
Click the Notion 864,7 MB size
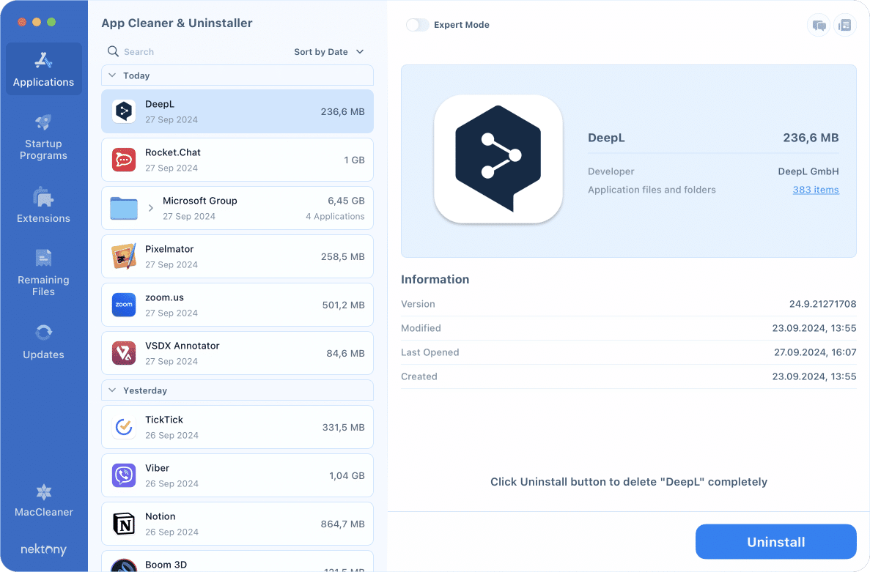(342, 524)
